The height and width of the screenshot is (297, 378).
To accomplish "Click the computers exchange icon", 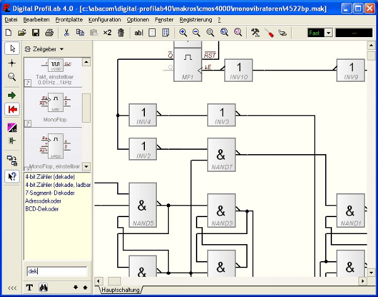I will [12, 160].
